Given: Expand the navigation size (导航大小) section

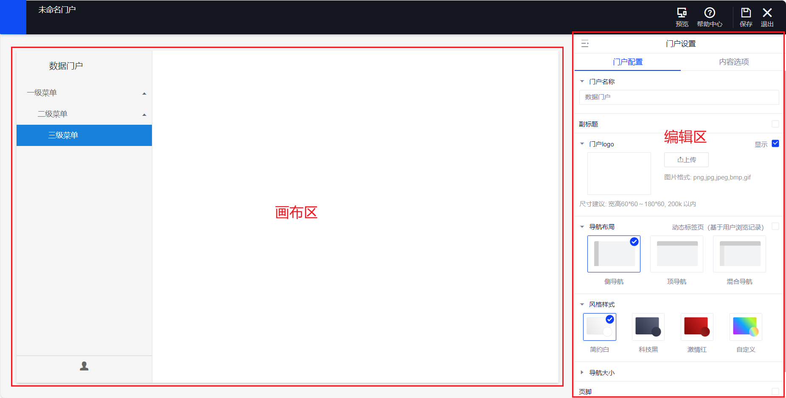Looking at the screenshot, I should tap(582, 373).
